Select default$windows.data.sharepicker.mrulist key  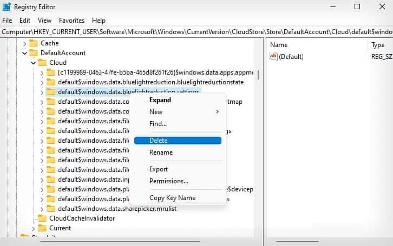tap(117, 209)
